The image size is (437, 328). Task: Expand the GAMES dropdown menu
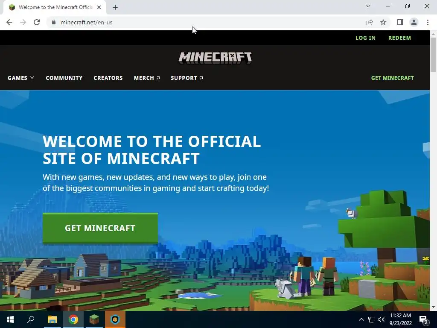click(21, 78)
